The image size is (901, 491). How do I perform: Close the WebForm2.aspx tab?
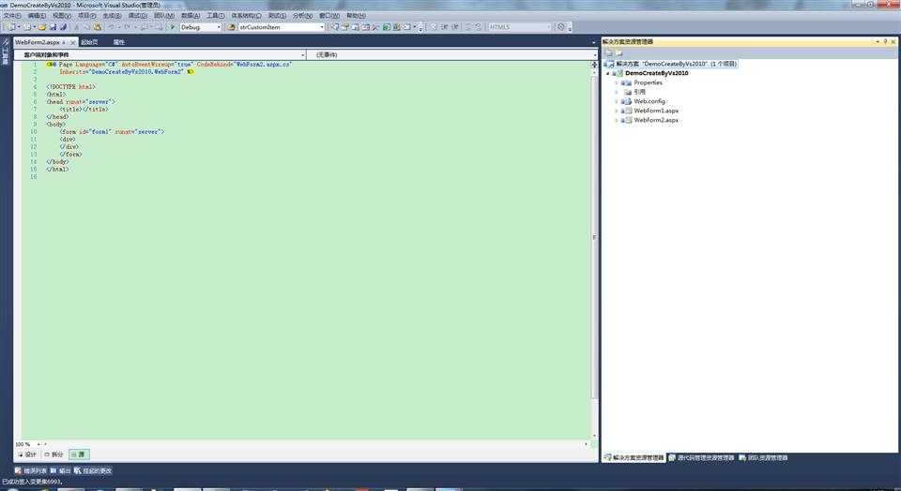pos(72,42)
